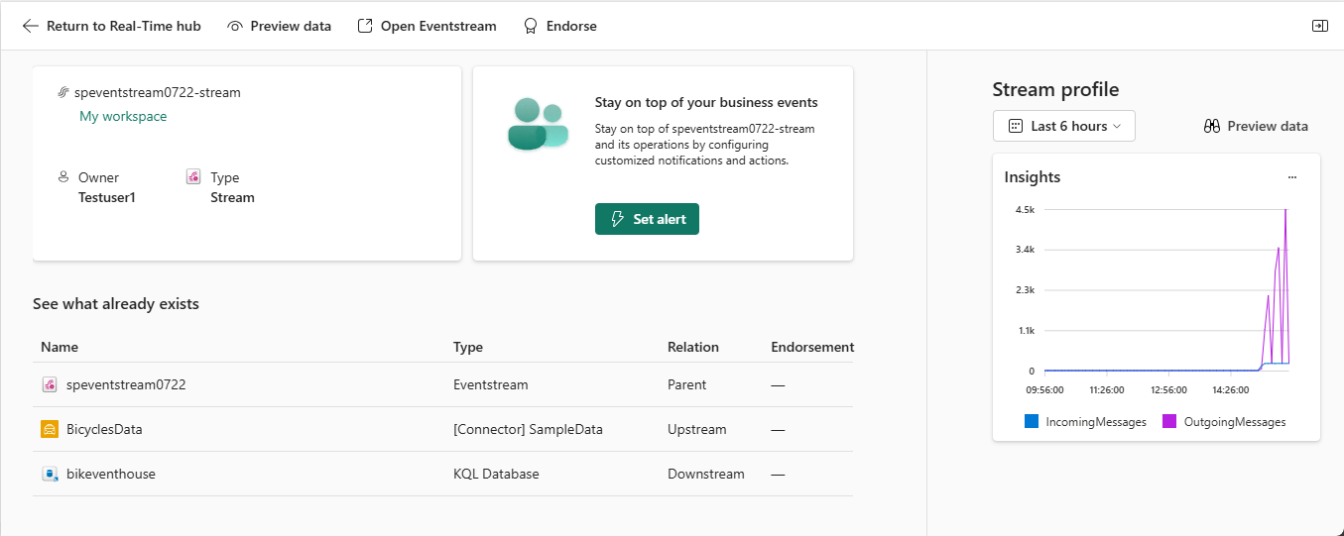Open the Insights card more options menu

(1291, 177)
